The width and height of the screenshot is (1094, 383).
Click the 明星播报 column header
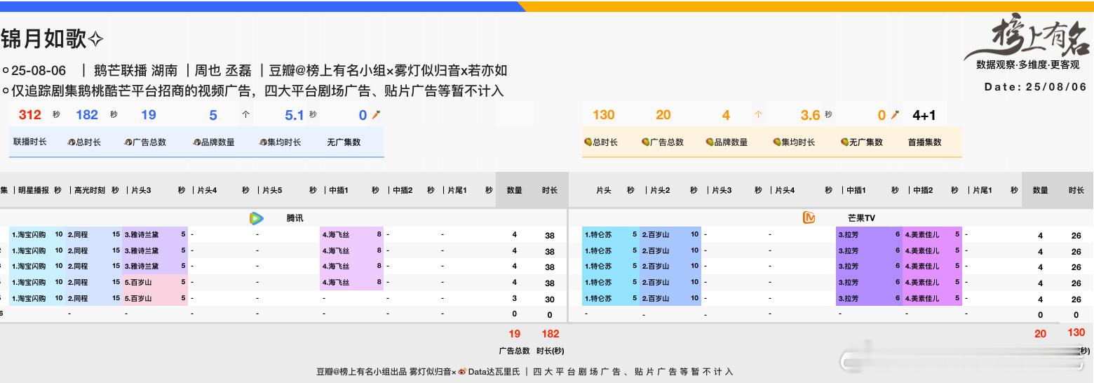34,190
